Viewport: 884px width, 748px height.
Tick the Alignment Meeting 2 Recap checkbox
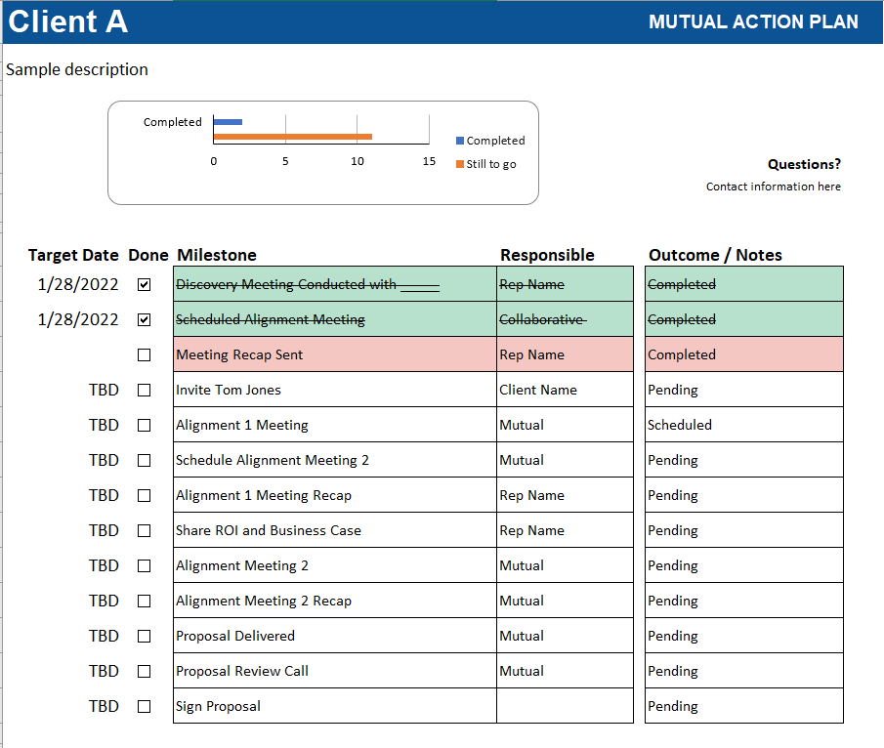pos(145,601)
